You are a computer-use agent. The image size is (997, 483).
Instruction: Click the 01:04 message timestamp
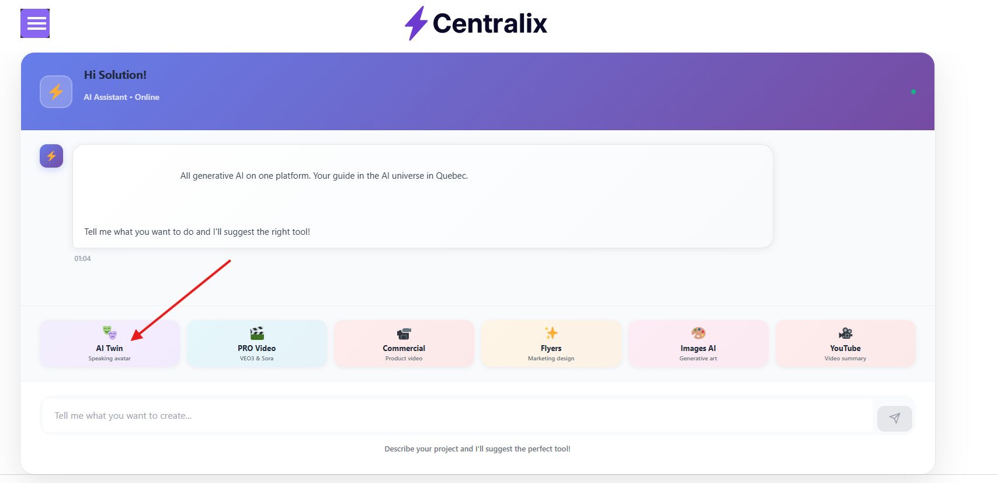click(x=82, y=259)
